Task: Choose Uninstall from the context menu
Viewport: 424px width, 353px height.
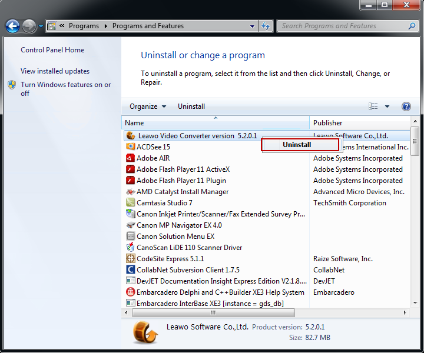Action: tap(300, 145)
